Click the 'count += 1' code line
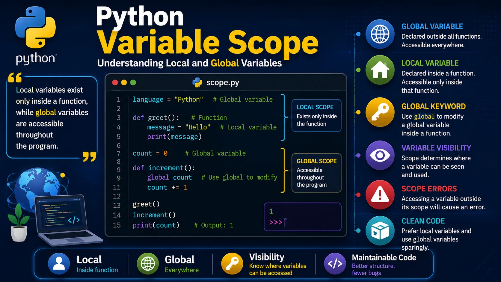 pos(167,188)
